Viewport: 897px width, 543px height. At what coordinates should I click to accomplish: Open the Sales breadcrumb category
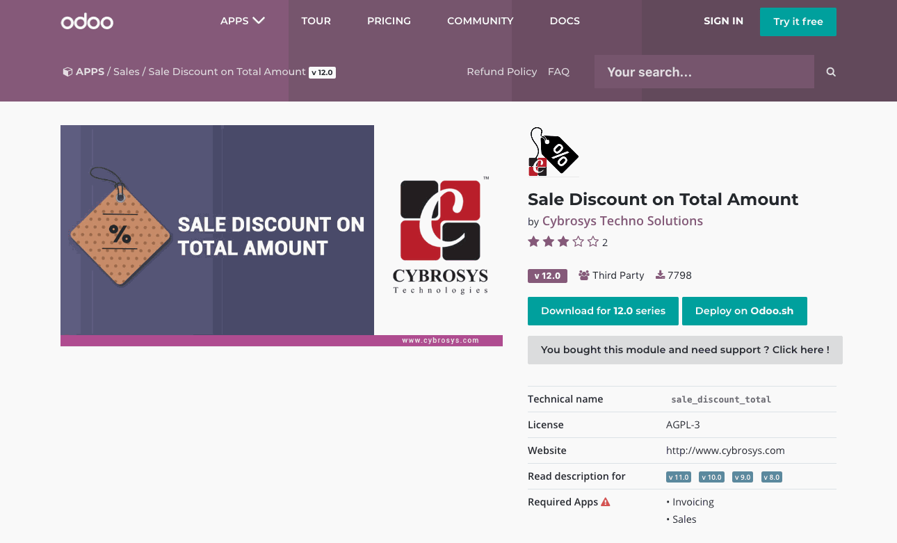point(127,72)
